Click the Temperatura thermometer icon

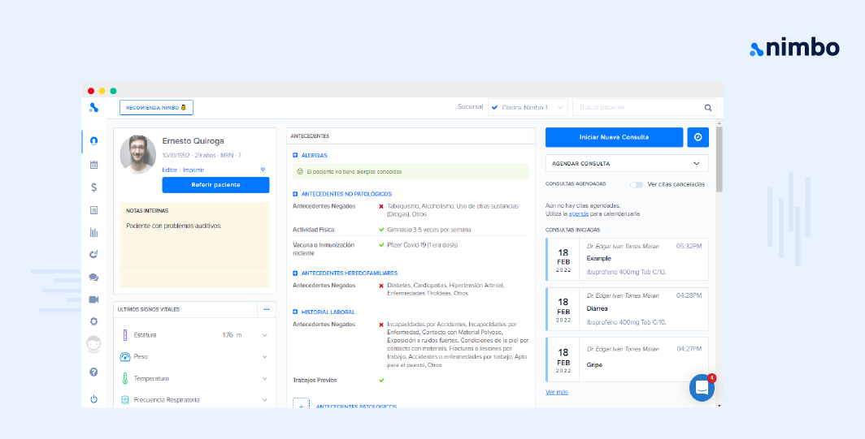(x=125, y=378)
